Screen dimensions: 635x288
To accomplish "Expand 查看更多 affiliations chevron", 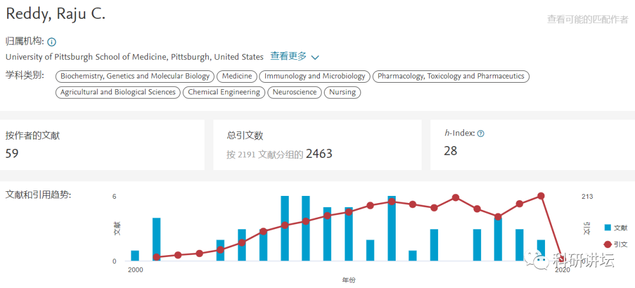I will point(315,57).
